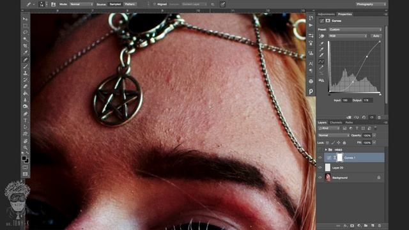Switch to the Adjustments tab
This screenshot has width=409, height=230.
pyautogui.click(x=326, y=14)
